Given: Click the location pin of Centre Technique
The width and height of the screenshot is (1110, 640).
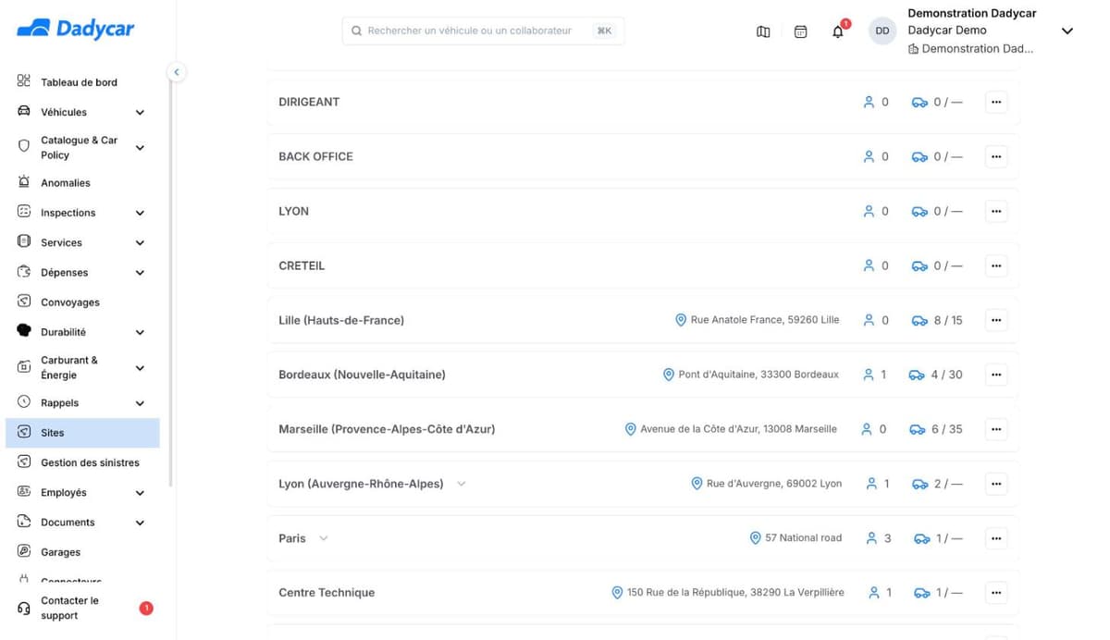Looking at the screenshot, I should tap(617, 593).
